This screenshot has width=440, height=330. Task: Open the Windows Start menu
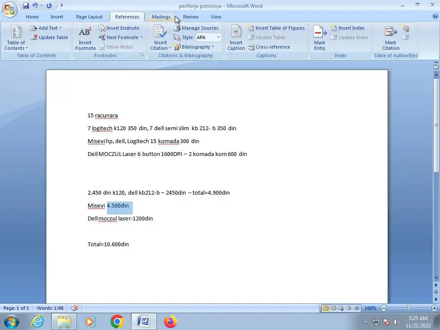tap(11, 321)
